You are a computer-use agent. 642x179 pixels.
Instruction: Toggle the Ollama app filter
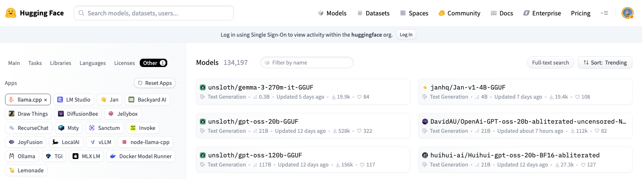point(23,157)
